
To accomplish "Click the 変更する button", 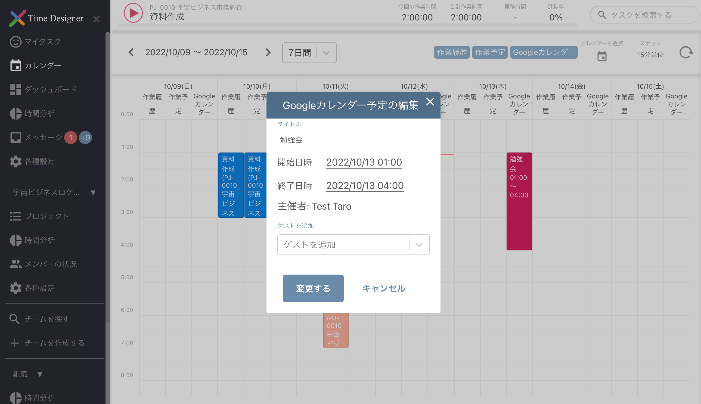I will coord(313,288).
